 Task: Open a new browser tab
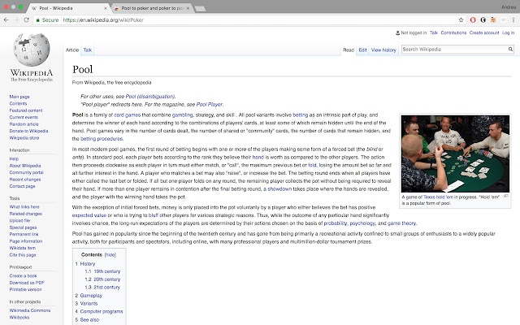pos(200,9)
